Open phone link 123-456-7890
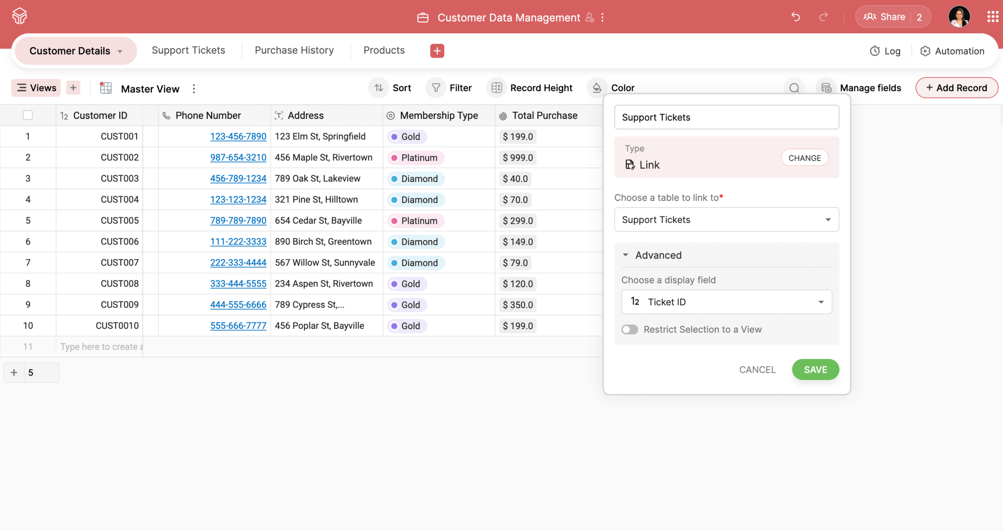The image size is (1003, 531). [x=238, y=136]
